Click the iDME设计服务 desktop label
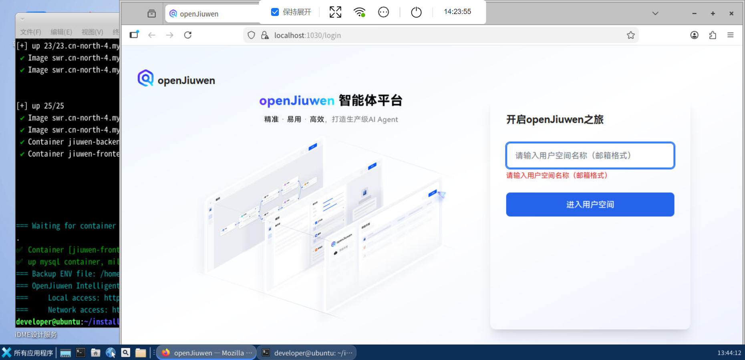The image size is (745, 360). pyautogui.click(x=36, y=335)
